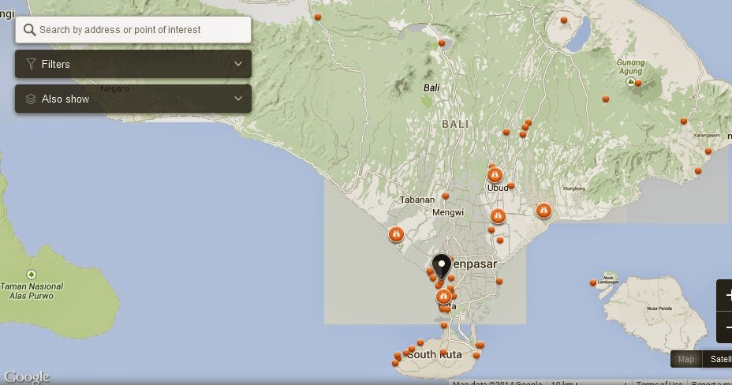Viewport: 732px width, 385px height.
Task: Select the orange dot on east Denpasar coast
Action: (499, 281)
